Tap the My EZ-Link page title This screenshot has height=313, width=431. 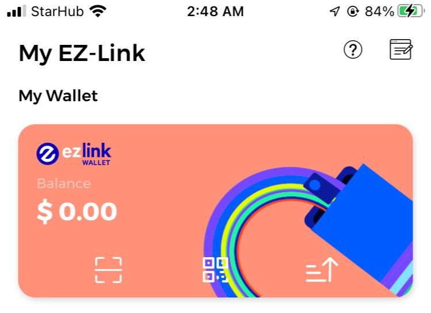[82, 54]
